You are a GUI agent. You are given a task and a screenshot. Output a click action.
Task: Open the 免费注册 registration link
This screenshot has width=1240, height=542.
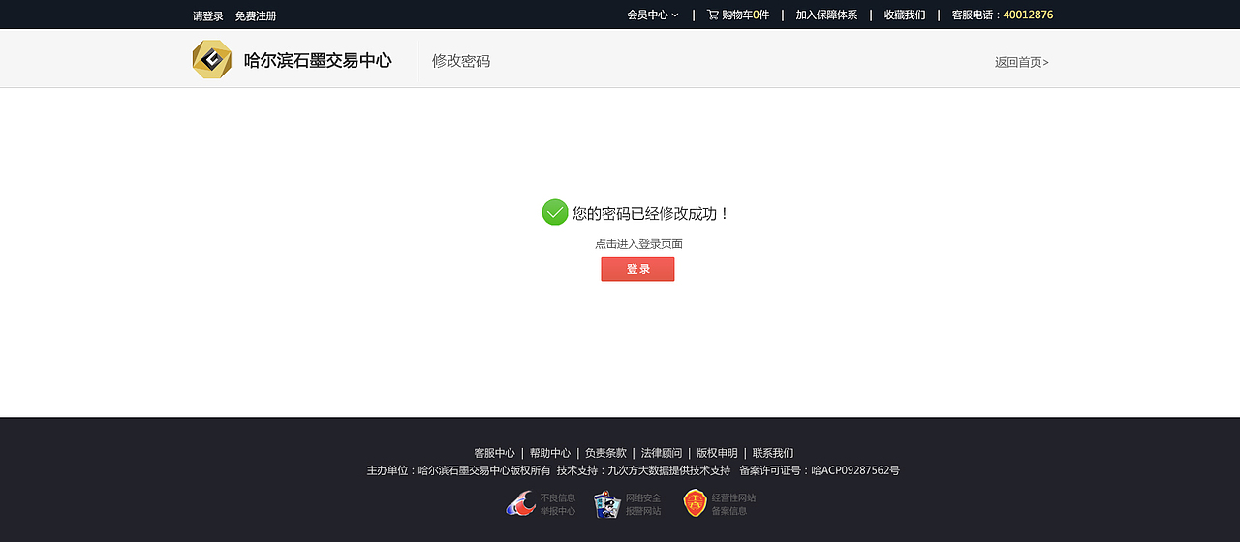256,15
